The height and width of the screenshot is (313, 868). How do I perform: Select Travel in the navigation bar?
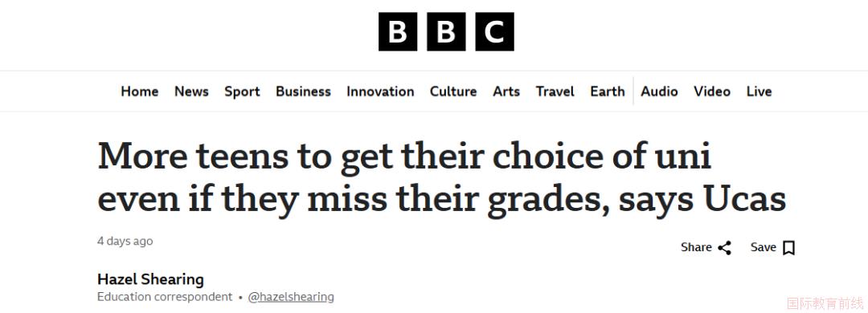point(555,91)
